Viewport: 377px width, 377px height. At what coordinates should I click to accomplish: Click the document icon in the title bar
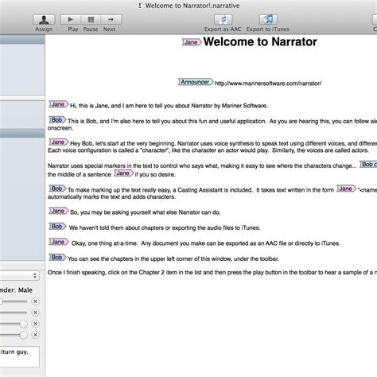(140, 6)
